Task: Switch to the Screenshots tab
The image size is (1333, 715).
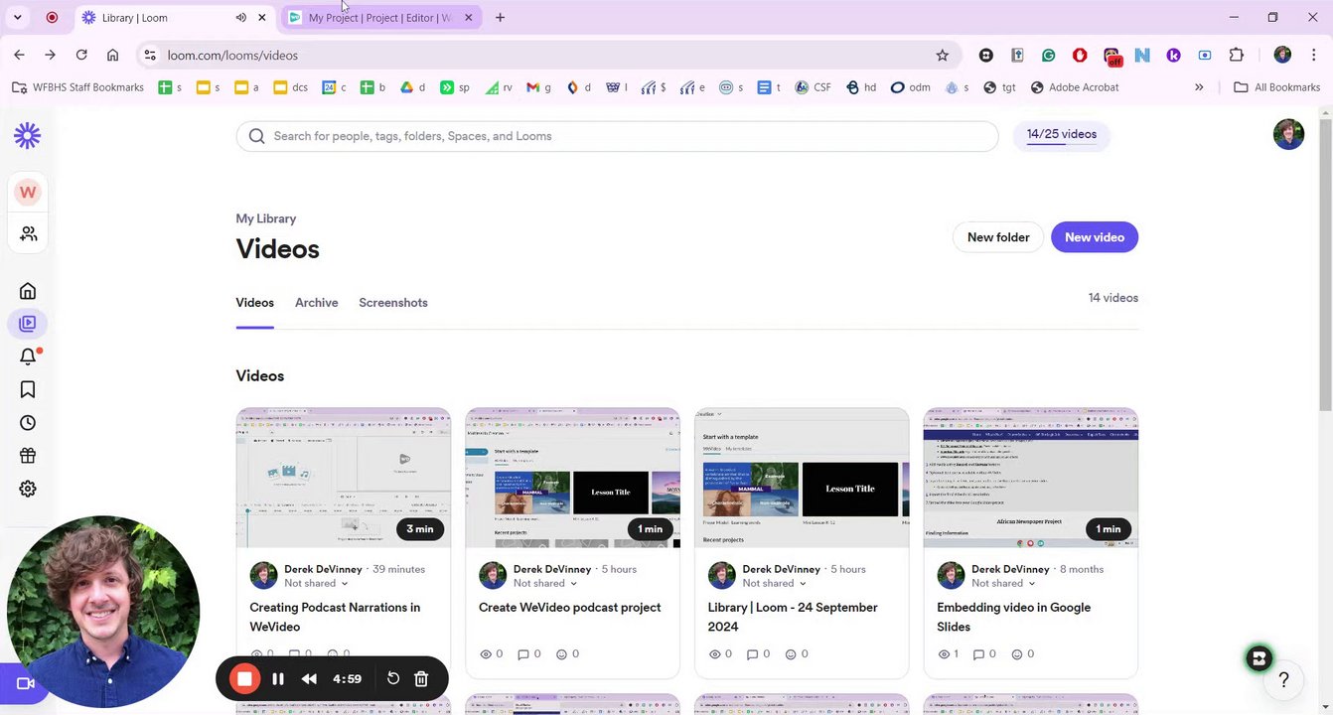Action: [393, 303]
